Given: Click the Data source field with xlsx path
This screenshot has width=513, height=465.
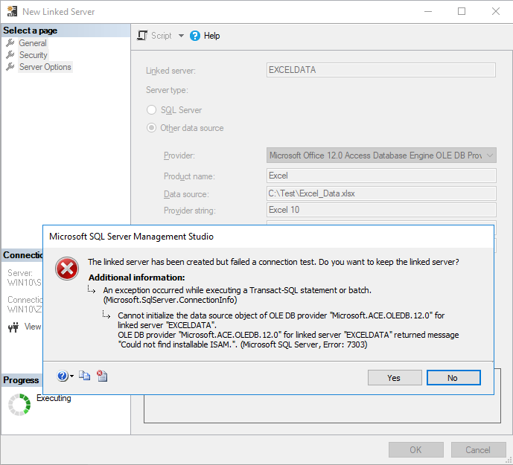Looking at the screenshot, I should [x=381, y=193].
